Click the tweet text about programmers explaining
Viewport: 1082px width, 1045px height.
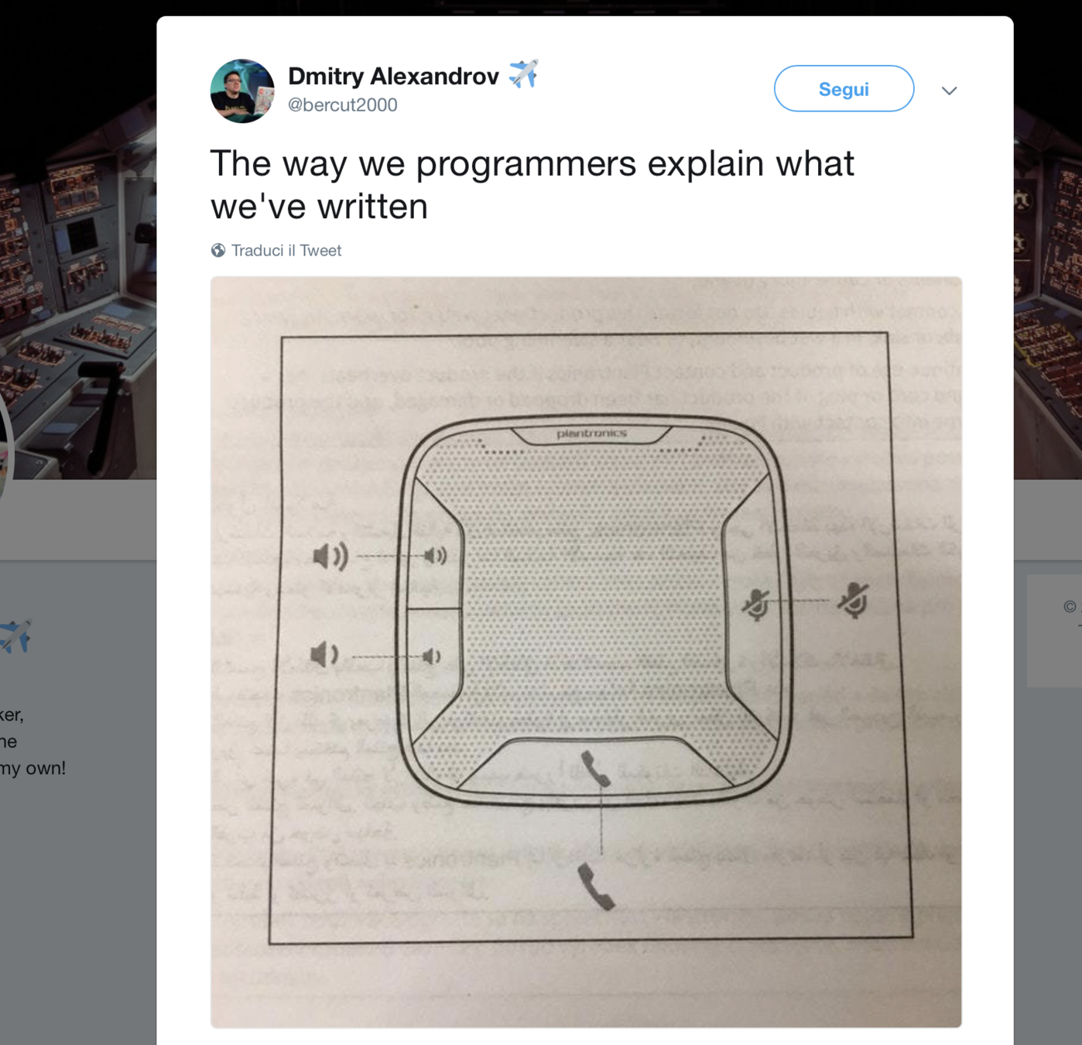(x=532, y=184)
